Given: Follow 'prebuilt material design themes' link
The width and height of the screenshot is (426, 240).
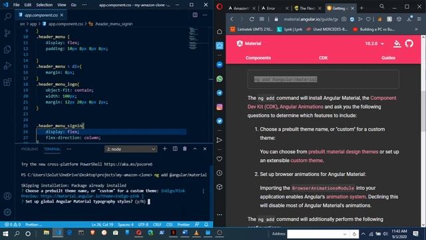Looking at the screenshot, I should 343,151.
